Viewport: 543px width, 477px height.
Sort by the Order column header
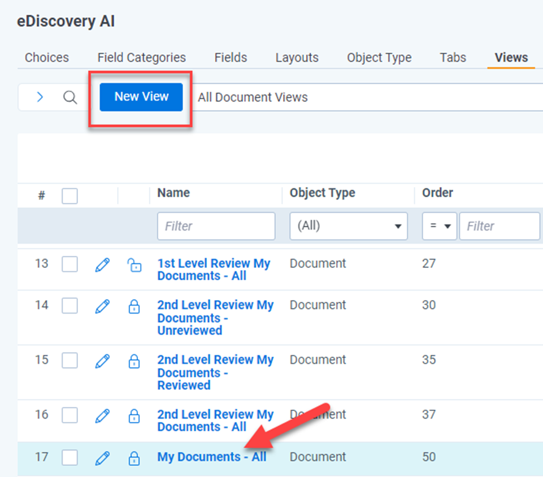click(437, 193)
